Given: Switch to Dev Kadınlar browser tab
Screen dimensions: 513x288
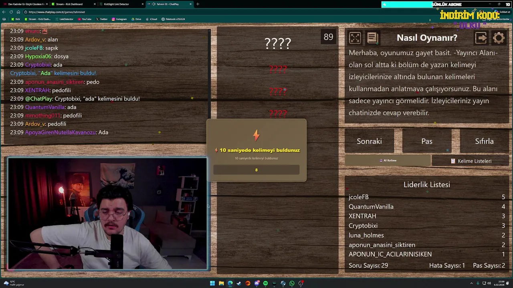Looking at the screenshot, I should 26,4.
